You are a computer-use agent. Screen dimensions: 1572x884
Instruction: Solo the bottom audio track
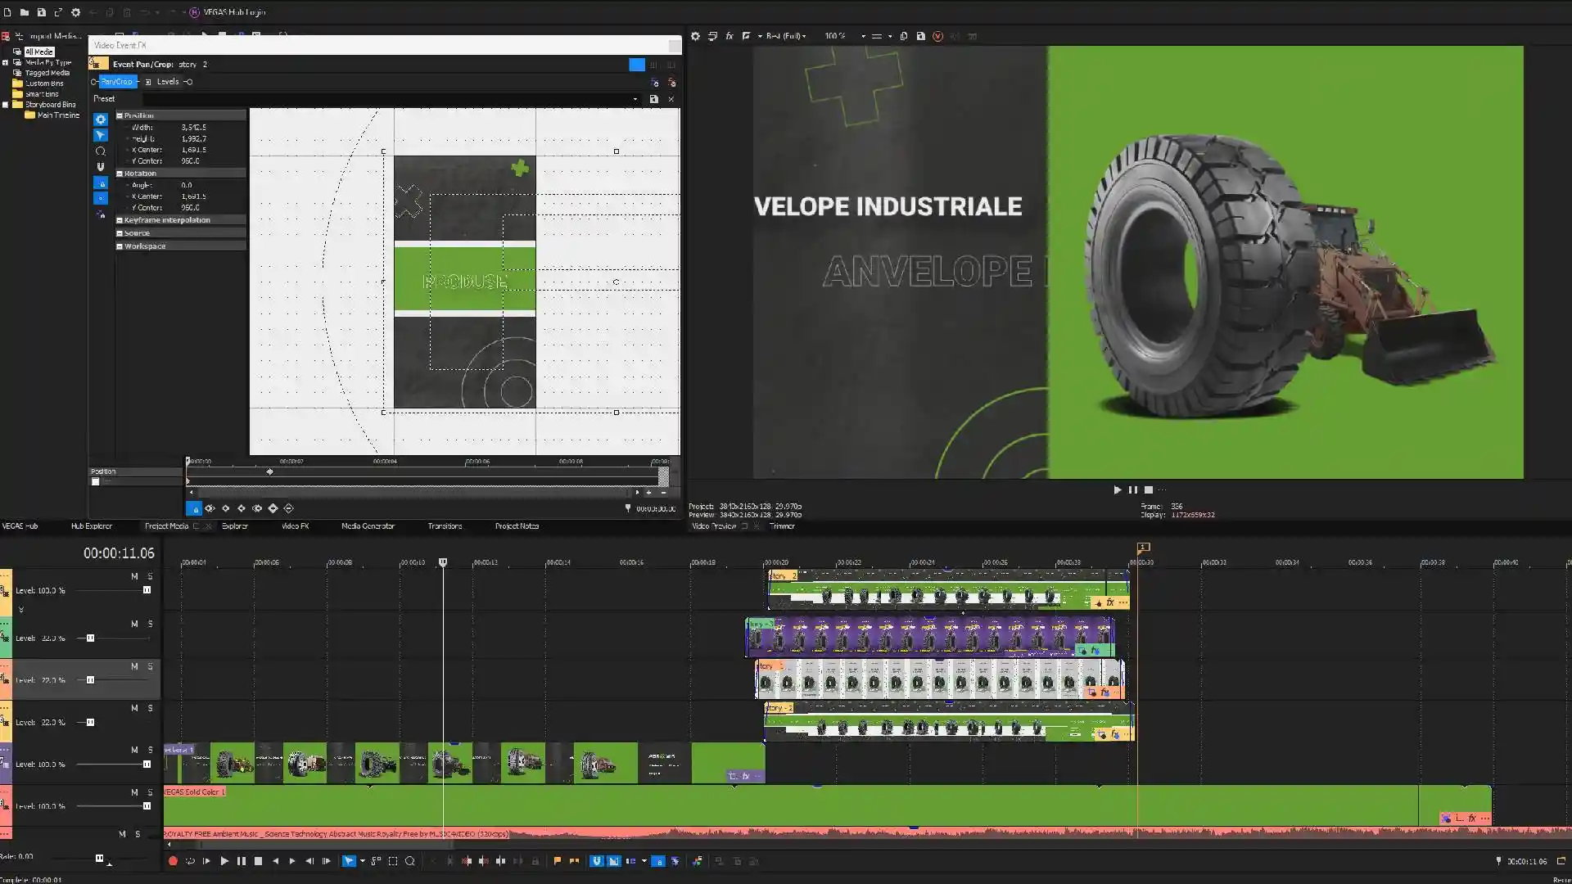point(138,835)
